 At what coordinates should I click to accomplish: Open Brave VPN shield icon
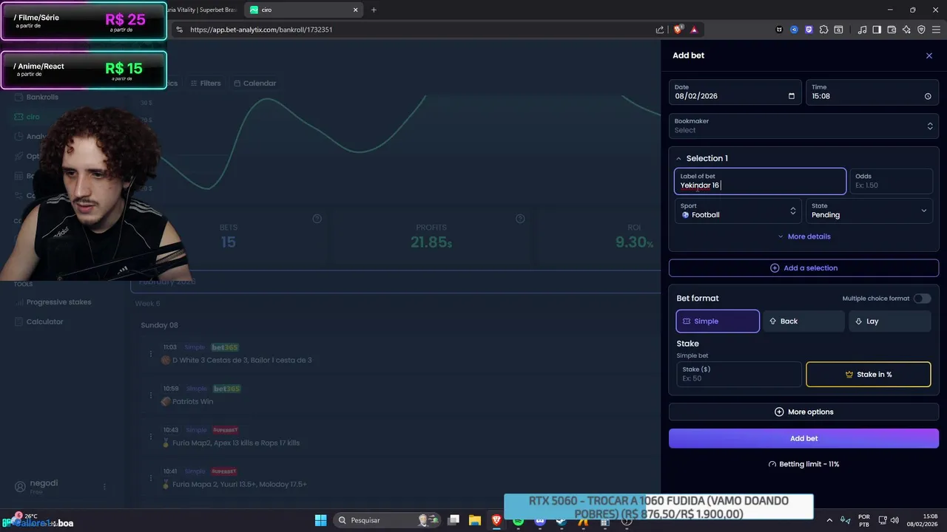[x=921, y=30]
